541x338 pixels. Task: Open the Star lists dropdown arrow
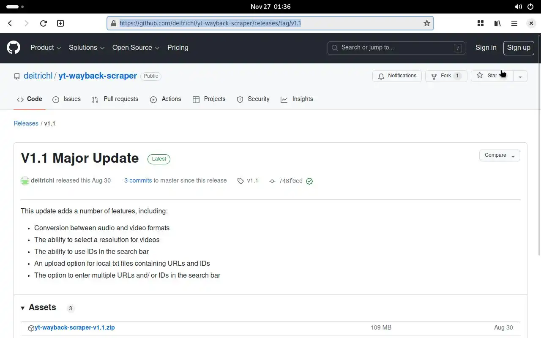point(520,76)
